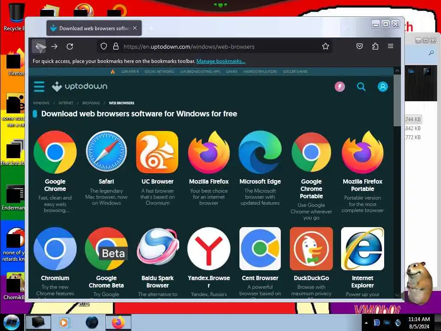Click the vertical scrollbar thumb
Viewport: 441px width, 331px height.
coord(397,100)
